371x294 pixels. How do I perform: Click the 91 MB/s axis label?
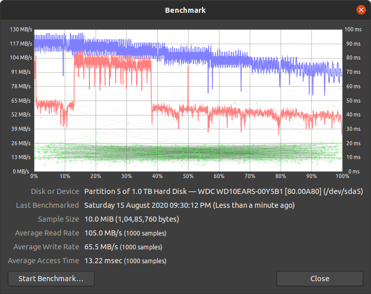[x=21, y=72]
